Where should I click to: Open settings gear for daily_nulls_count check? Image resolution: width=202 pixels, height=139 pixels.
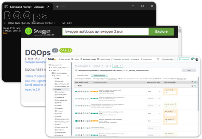(81, 91)
